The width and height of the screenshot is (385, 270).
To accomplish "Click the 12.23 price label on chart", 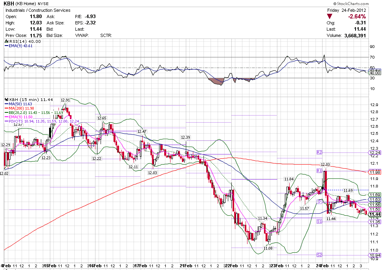I will 46,158.
